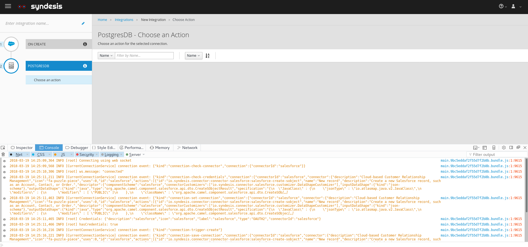Open the hamburger navigation menu
This screenshot has height=247, width=528.
point(8,6)
